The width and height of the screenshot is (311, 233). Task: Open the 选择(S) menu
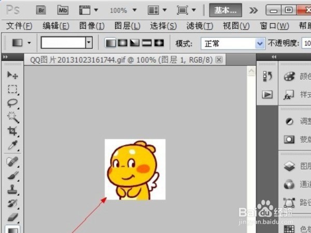tap(163, 26)
